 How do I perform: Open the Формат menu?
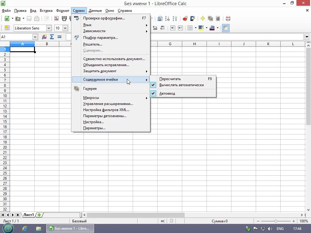coord(63,11)
